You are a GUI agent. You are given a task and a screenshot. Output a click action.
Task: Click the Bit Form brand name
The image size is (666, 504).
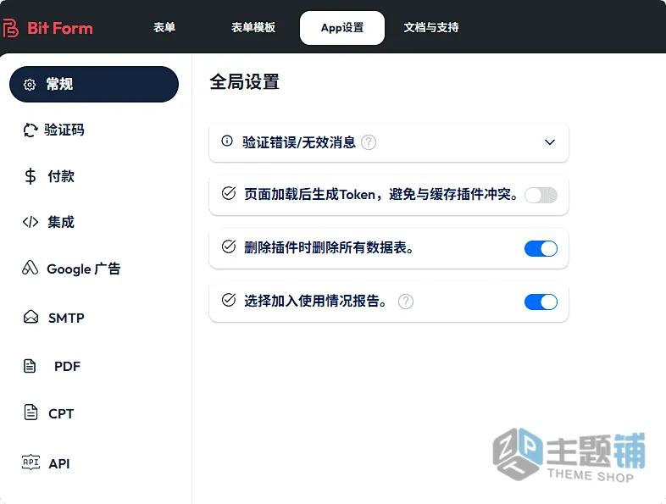pos(60,29)
